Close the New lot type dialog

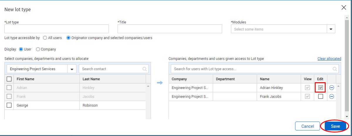point(344,8)
